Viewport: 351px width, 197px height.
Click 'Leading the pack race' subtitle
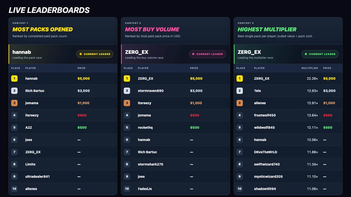(27, 58)
